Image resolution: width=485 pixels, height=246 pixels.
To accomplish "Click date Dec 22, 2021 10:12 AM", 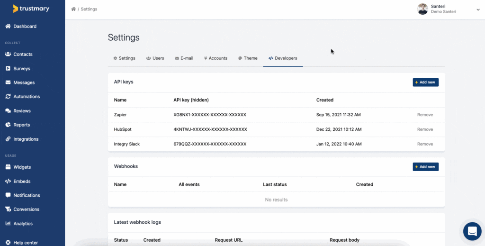I will tap(339, 129).
